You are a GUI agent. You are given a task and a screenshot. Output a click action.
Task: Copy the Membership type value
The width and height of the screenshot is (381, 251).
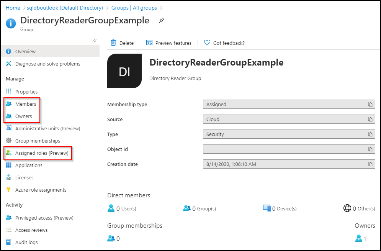click(x=370, y=104)
